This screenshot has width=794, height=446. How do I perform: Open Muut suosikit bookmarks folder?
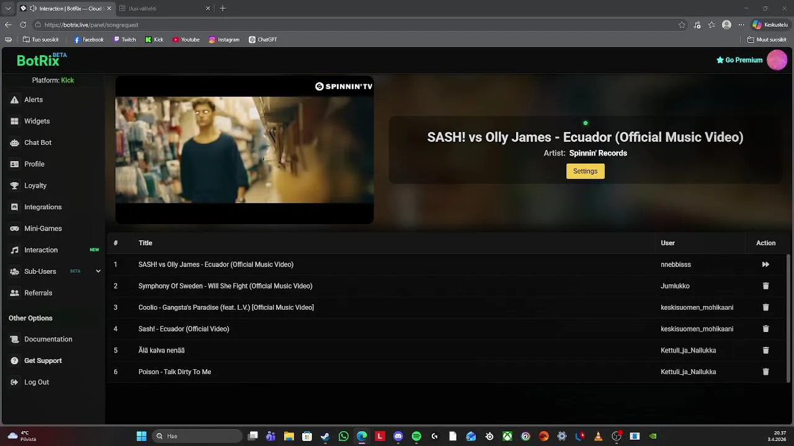click(x=767, y=40)
